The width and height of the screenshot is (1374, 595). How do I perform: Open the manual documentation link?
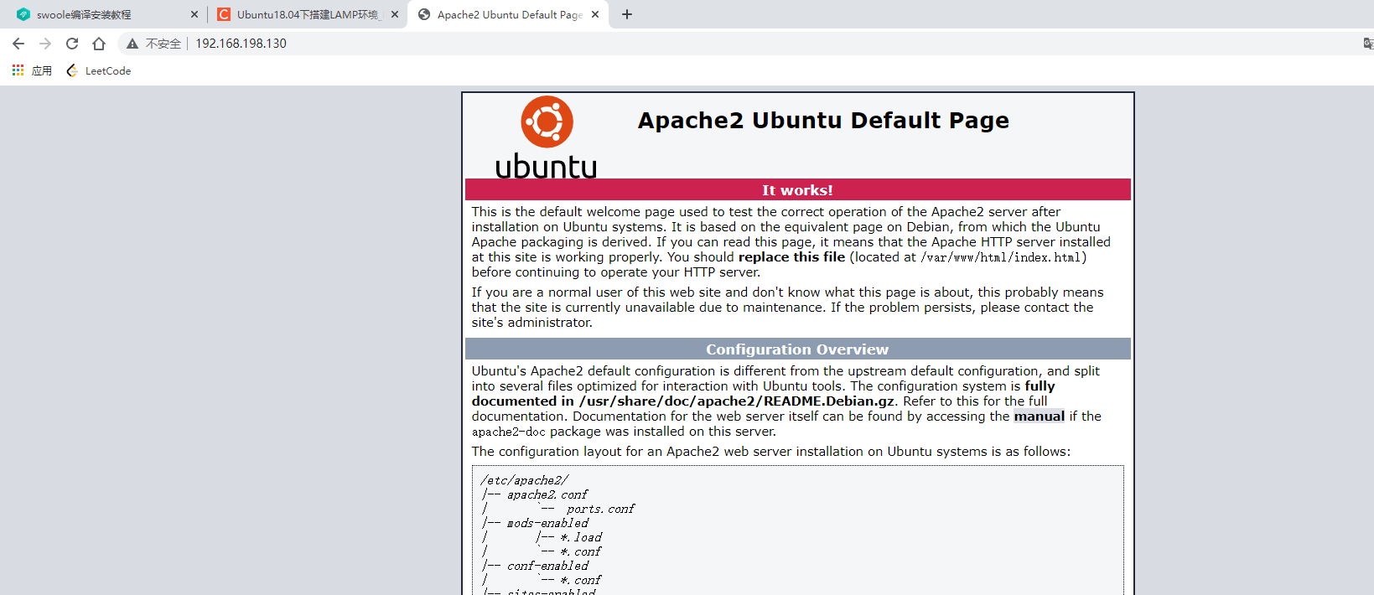click(1039, 416)
